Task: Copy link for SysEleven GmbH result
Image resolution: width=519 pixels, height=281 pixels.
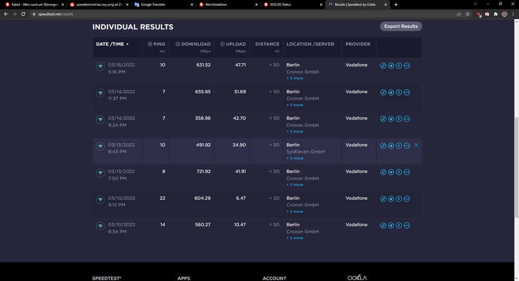Action: [x=383, y=145]
